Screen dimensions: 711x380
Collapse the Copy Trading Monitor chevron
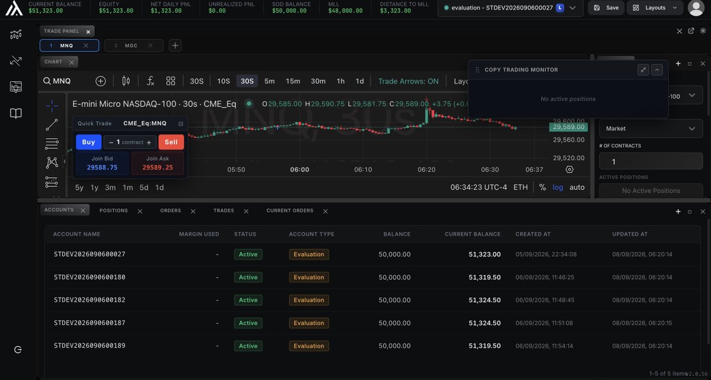[x=657, y=70]
